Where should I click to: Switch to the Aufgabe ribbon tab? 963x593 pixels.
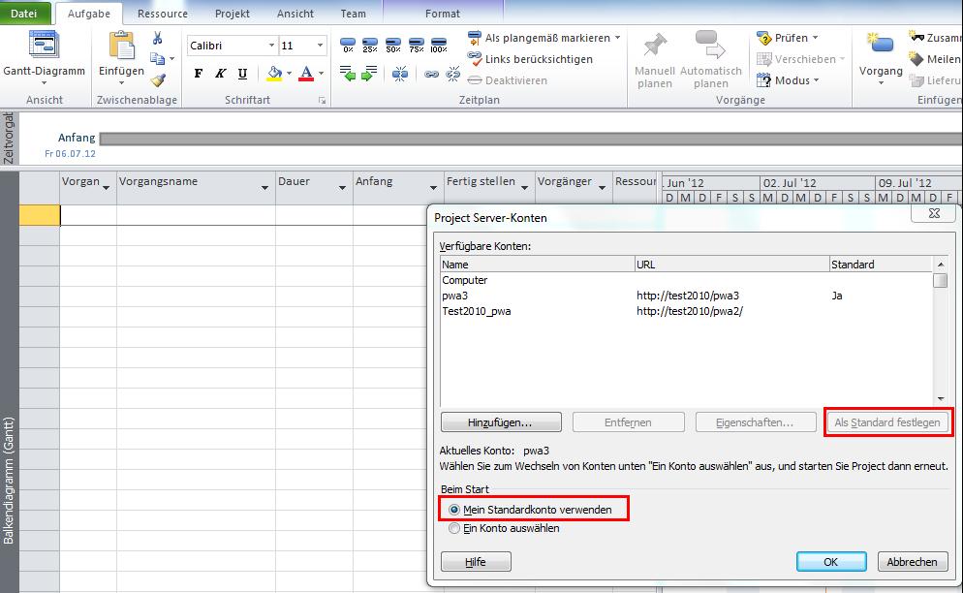[89, 14]
